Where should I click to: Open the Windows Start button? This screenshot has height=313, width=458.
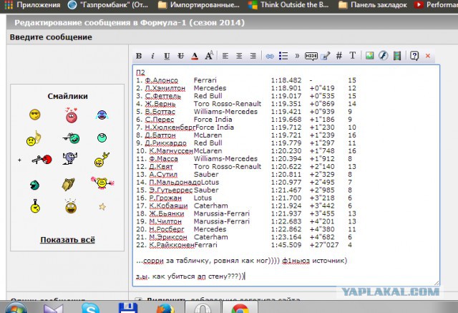click(x=16, y=308)
